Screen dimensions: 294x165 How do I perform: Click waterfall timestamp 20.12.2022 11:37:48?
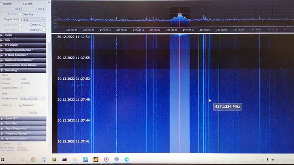(73, 99)
